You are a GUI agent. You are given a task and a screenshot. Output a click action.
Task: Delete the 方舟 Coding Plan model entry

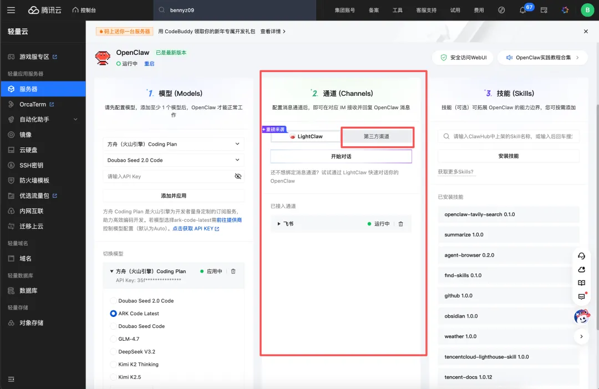pyautogui.click(x=233, y=272)
